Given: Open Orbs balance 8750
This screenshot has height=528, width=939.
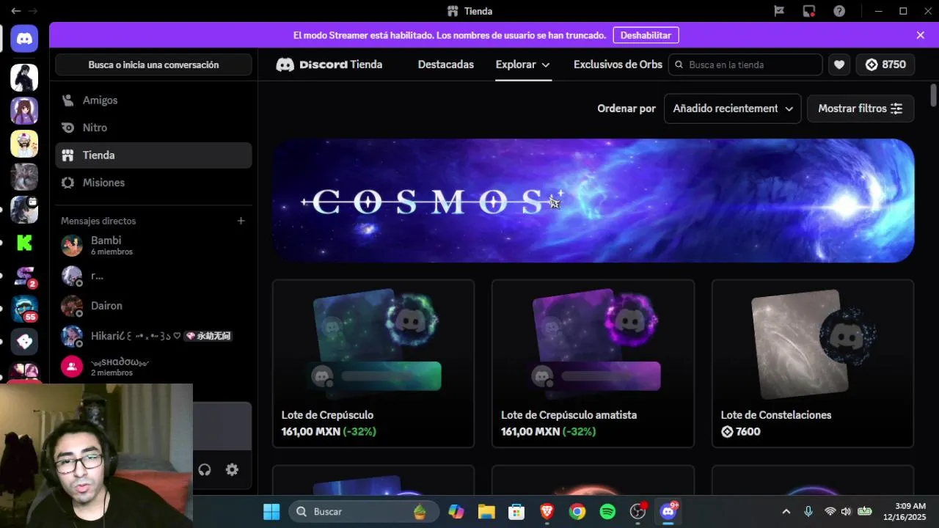Looking at the screenshot, I should [885, 65].
